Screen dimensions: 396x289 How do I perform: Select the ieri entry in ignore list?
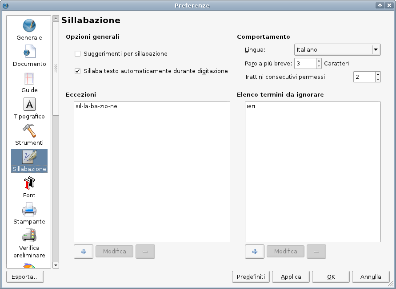[x=251, y=107]
